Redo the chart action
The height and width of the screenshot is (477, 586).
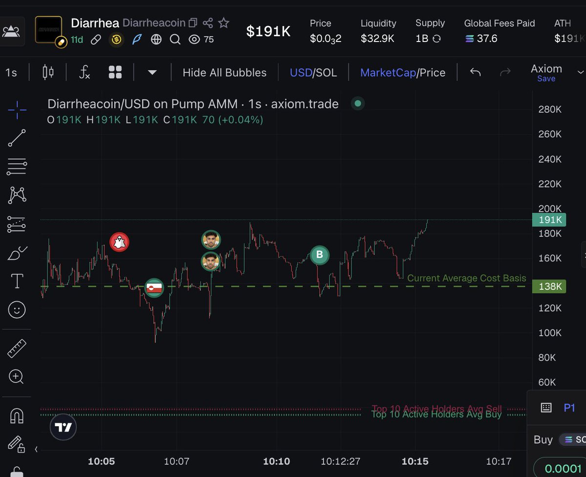pyautogui.click(x=505, y=72)
